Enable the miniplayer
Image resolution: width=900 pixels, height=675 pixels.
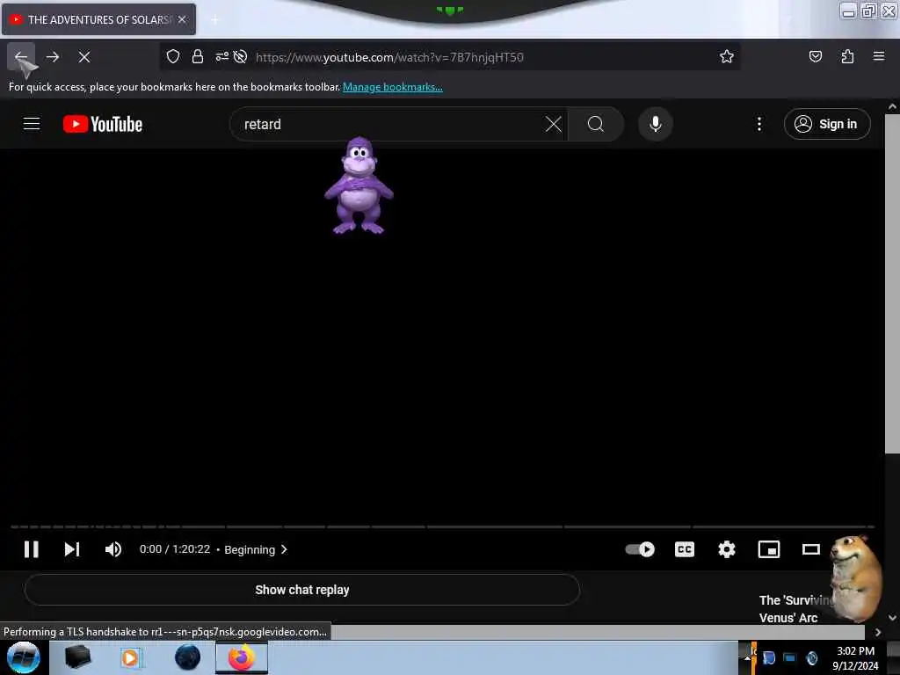pyautogui.click(x=768, y=549)
